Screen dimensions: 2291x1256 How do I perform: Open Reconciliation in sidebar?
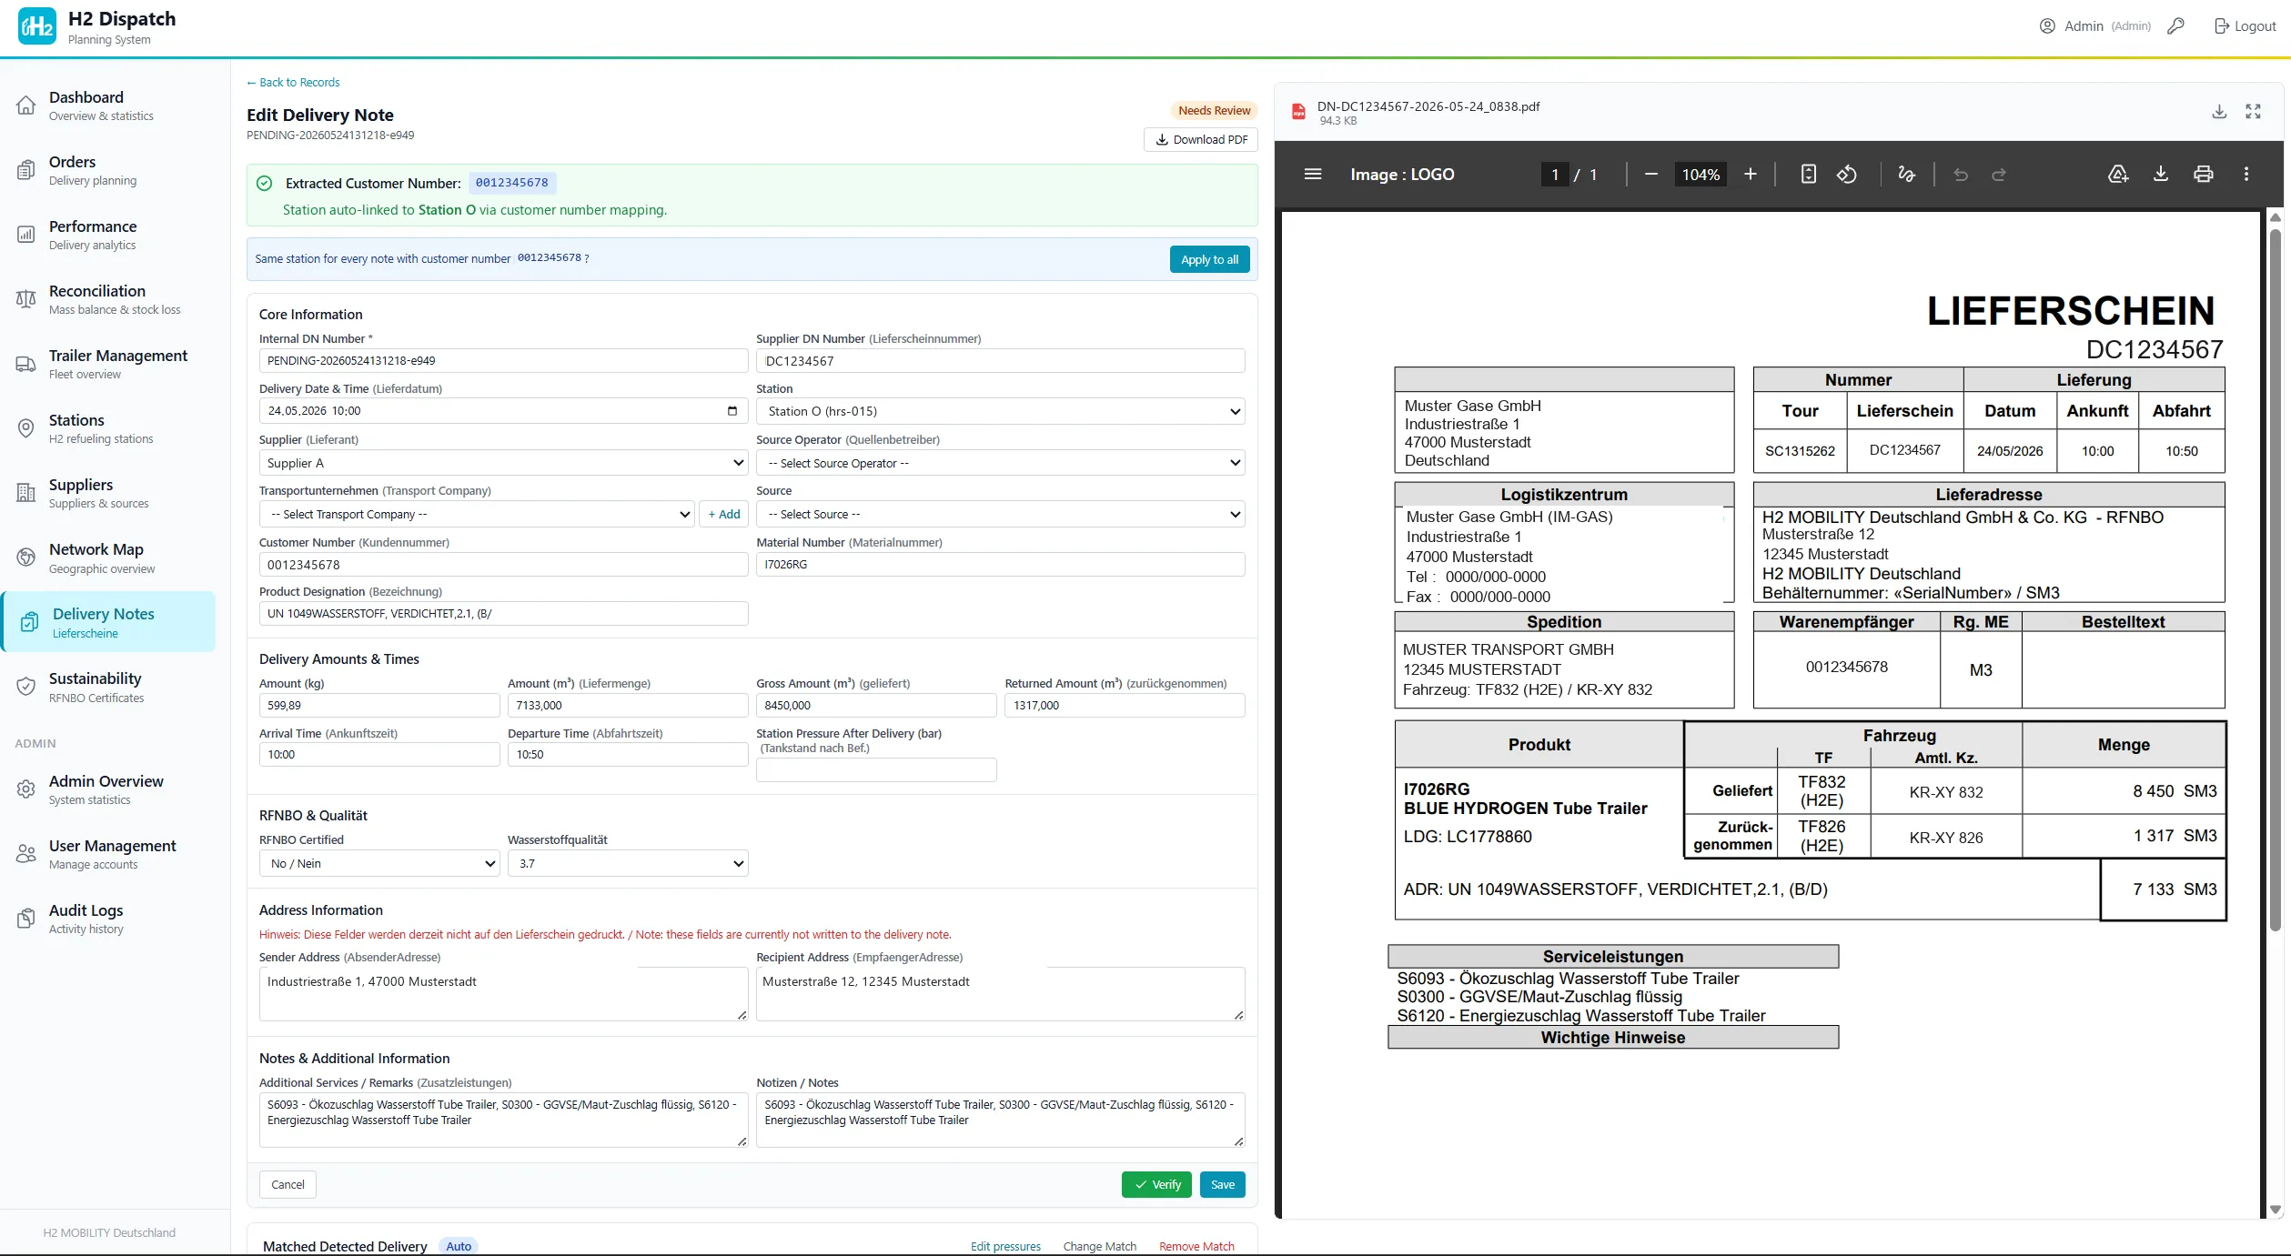[108, 299]
